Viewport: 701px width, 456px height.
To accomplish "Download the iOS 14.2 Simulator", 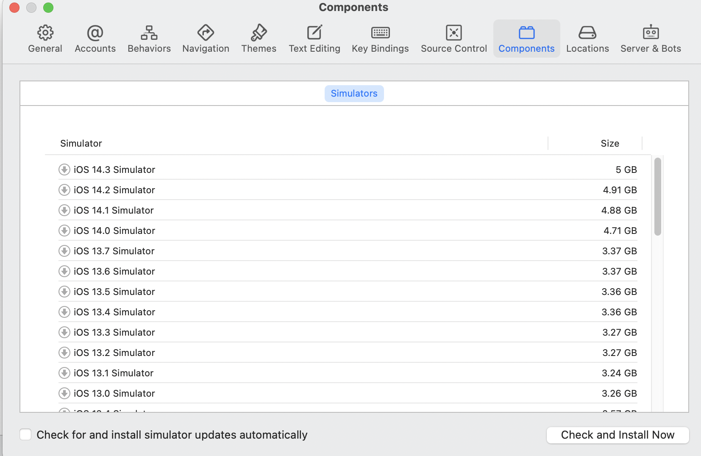I will coord(64,190).
